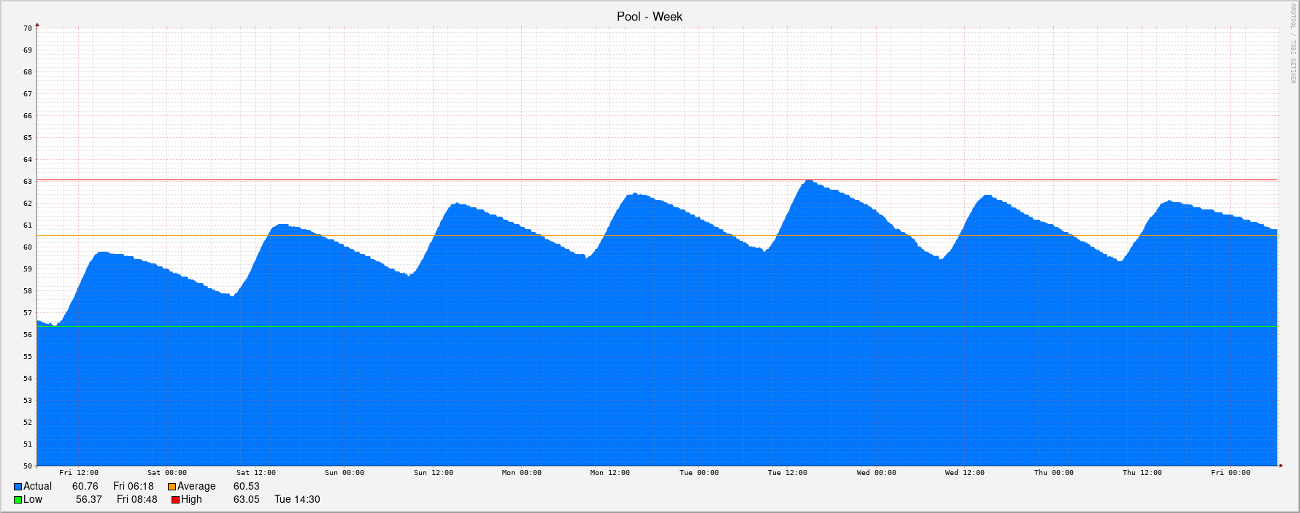Click the High value 63.05 in the legend
This screenshot has height=513, width=1300.
246,500
